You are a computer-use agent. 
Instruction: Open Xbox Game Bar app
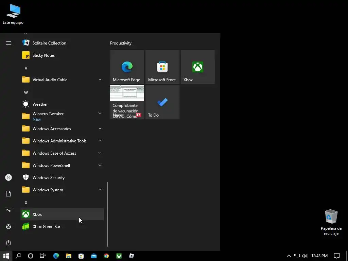62,226
